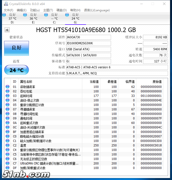Click status orb for attribute 01 读取错误率
Viewport: 172px width, 180px height.
tap(7, 87)
